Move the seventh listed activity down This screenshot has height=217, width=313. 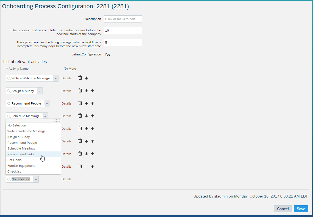pos(86,154)
